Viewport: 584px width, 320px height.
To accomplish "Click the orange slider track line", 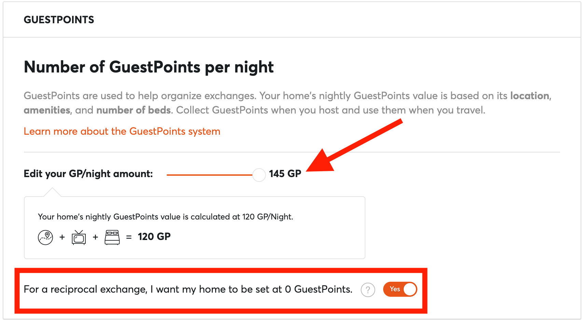I will coord(209,175).
